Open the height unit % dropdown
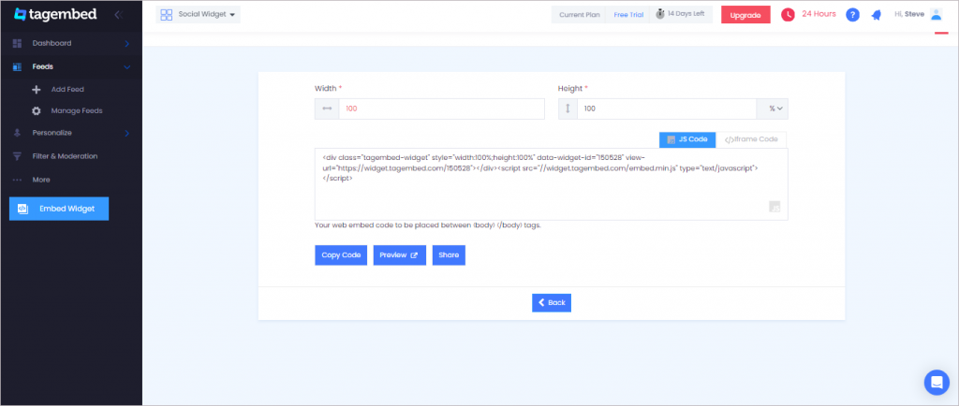 click(x=773, y=109)
